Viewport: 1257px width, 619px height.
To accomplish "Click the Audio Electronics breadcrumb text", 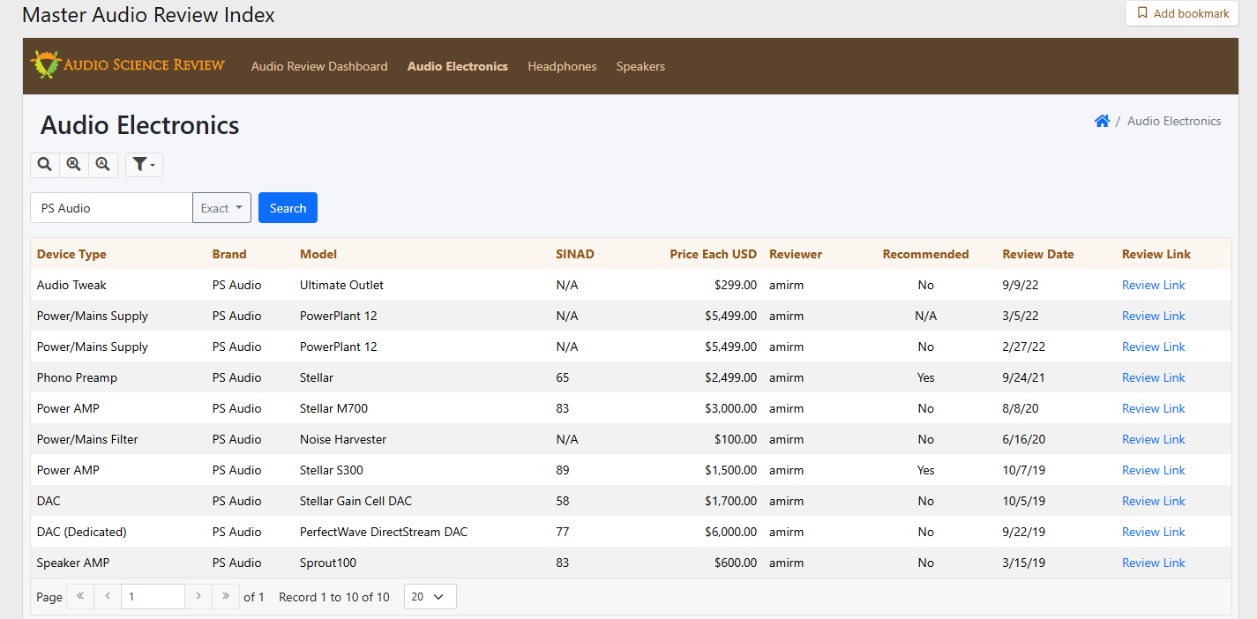I will (x=1174, y=121).
